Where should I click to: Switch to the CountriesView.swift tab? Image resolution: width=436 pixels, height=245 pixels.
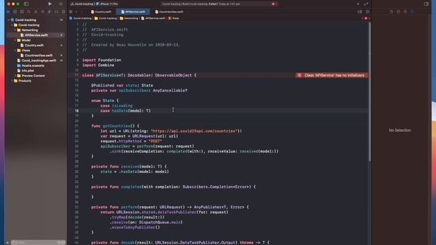coord(170,12)
